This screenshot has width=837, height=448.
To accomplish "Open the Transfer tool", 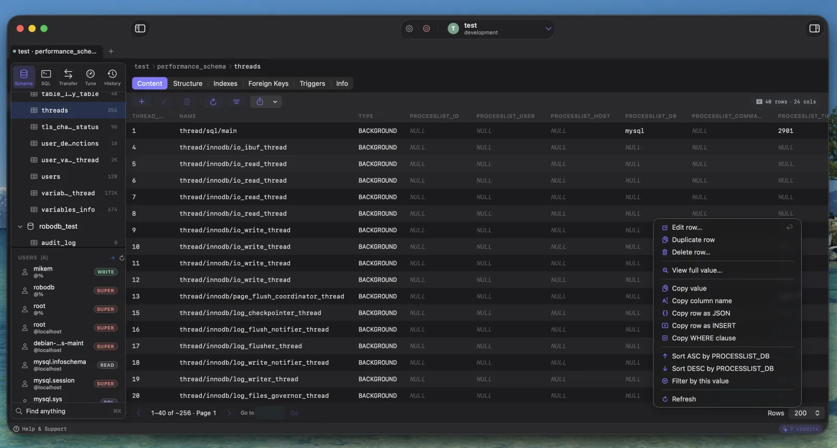I will click(68, 76).
